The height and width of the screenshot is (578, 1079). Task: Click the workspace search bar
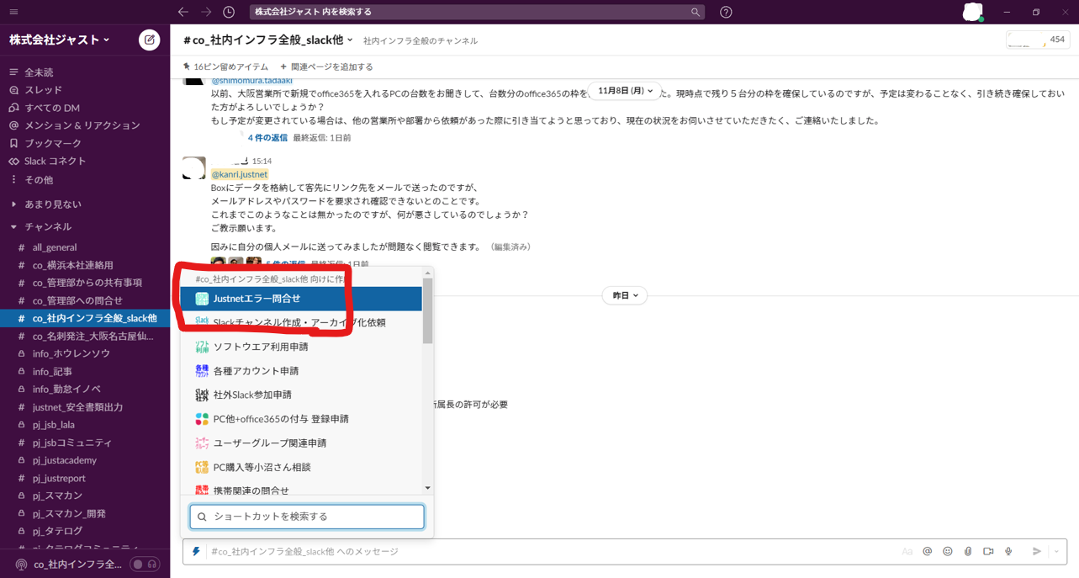point(477,12)
